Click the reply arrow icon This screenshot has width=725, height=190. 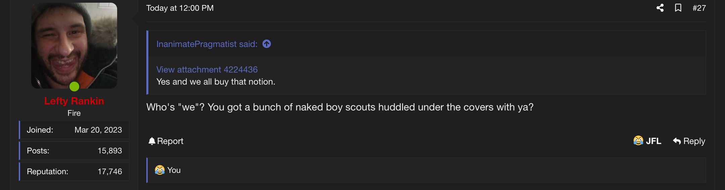coord(677,141)
